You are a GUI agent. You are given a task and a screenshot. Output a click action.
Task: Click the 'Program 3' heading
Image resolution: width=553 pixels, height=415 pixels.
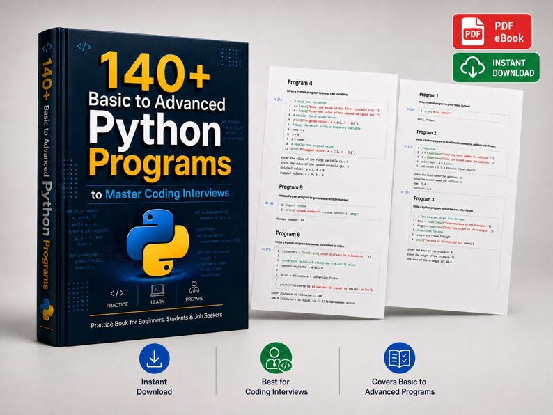click(423, 199)
